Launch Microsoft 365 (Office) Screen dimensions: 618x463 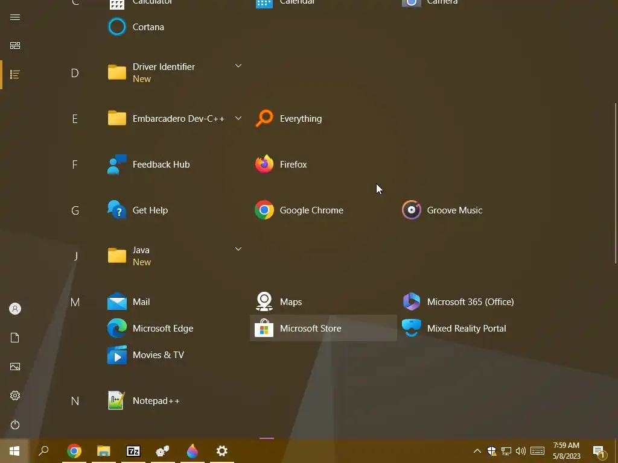471,302
